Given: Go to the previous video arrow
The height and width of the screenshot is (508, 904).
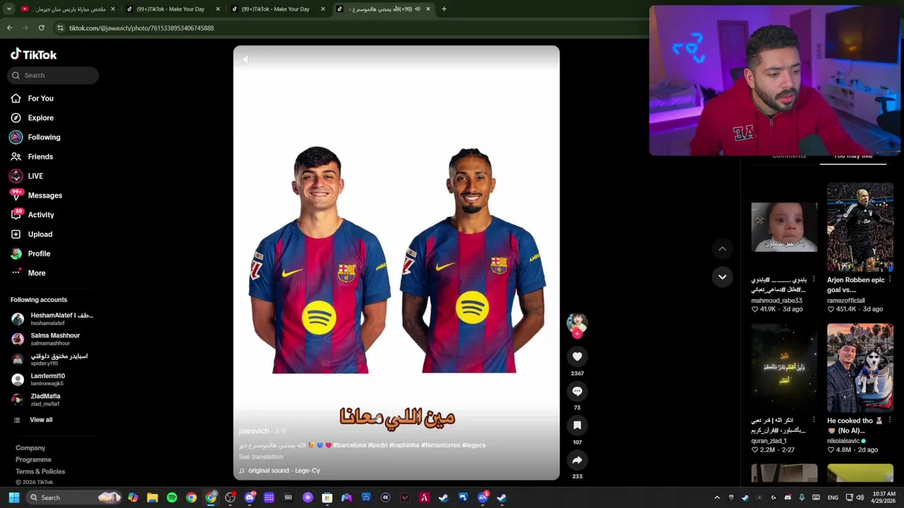Looking at the screenshot, I should pos(722,248).
